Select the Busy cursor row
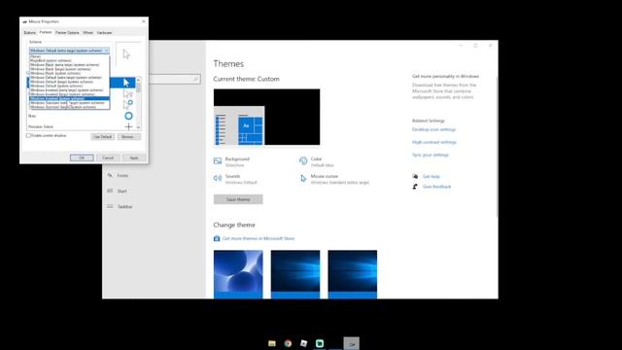622x350 pixels. coord(82,116)
